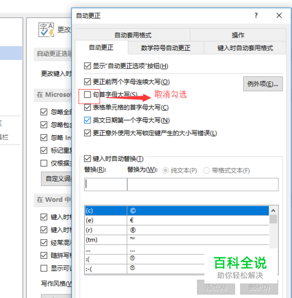
Task: Toggle 标记重 checkbox in Word Options window
Action: tap(44, 150)
